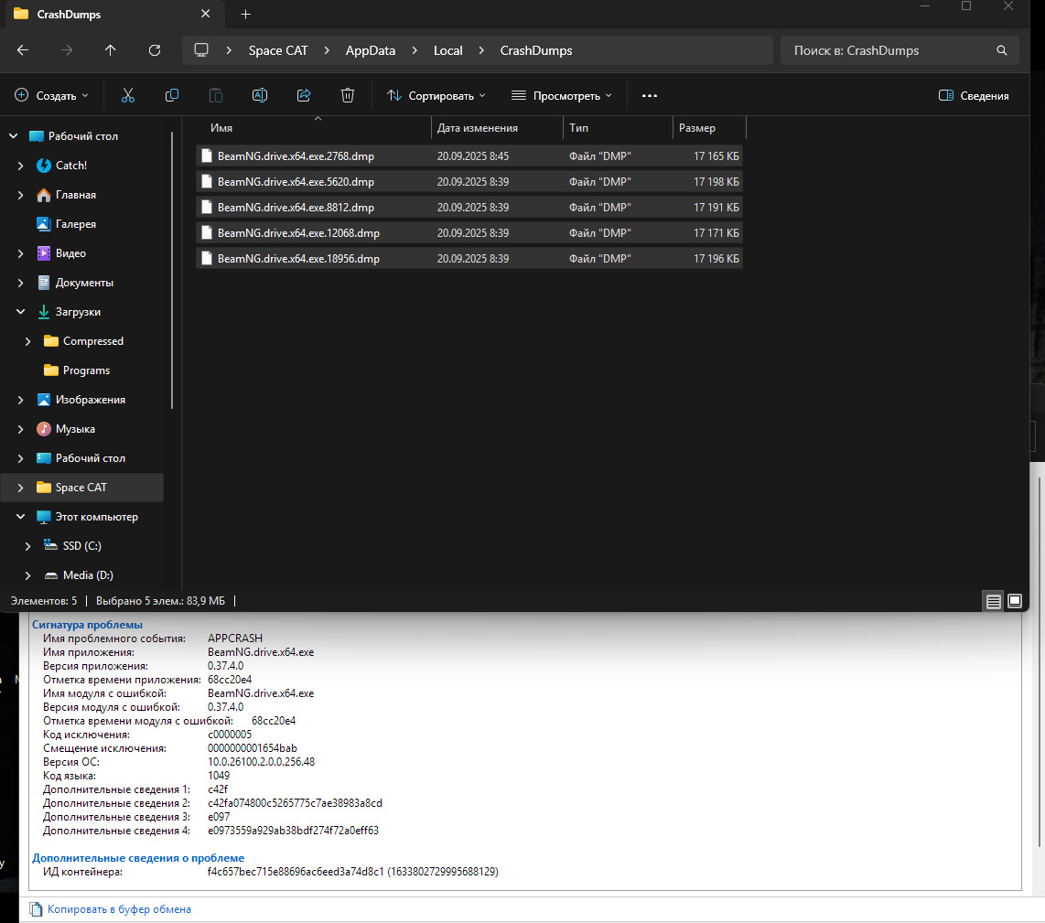This screenshot has width=1045, height=923.
Task: Click the 17 165 КБ size cell
Action: click(716, 156)
